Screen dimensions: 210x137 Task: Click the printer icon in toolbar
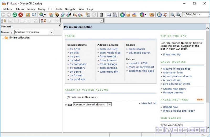click(x=109, y=15)
